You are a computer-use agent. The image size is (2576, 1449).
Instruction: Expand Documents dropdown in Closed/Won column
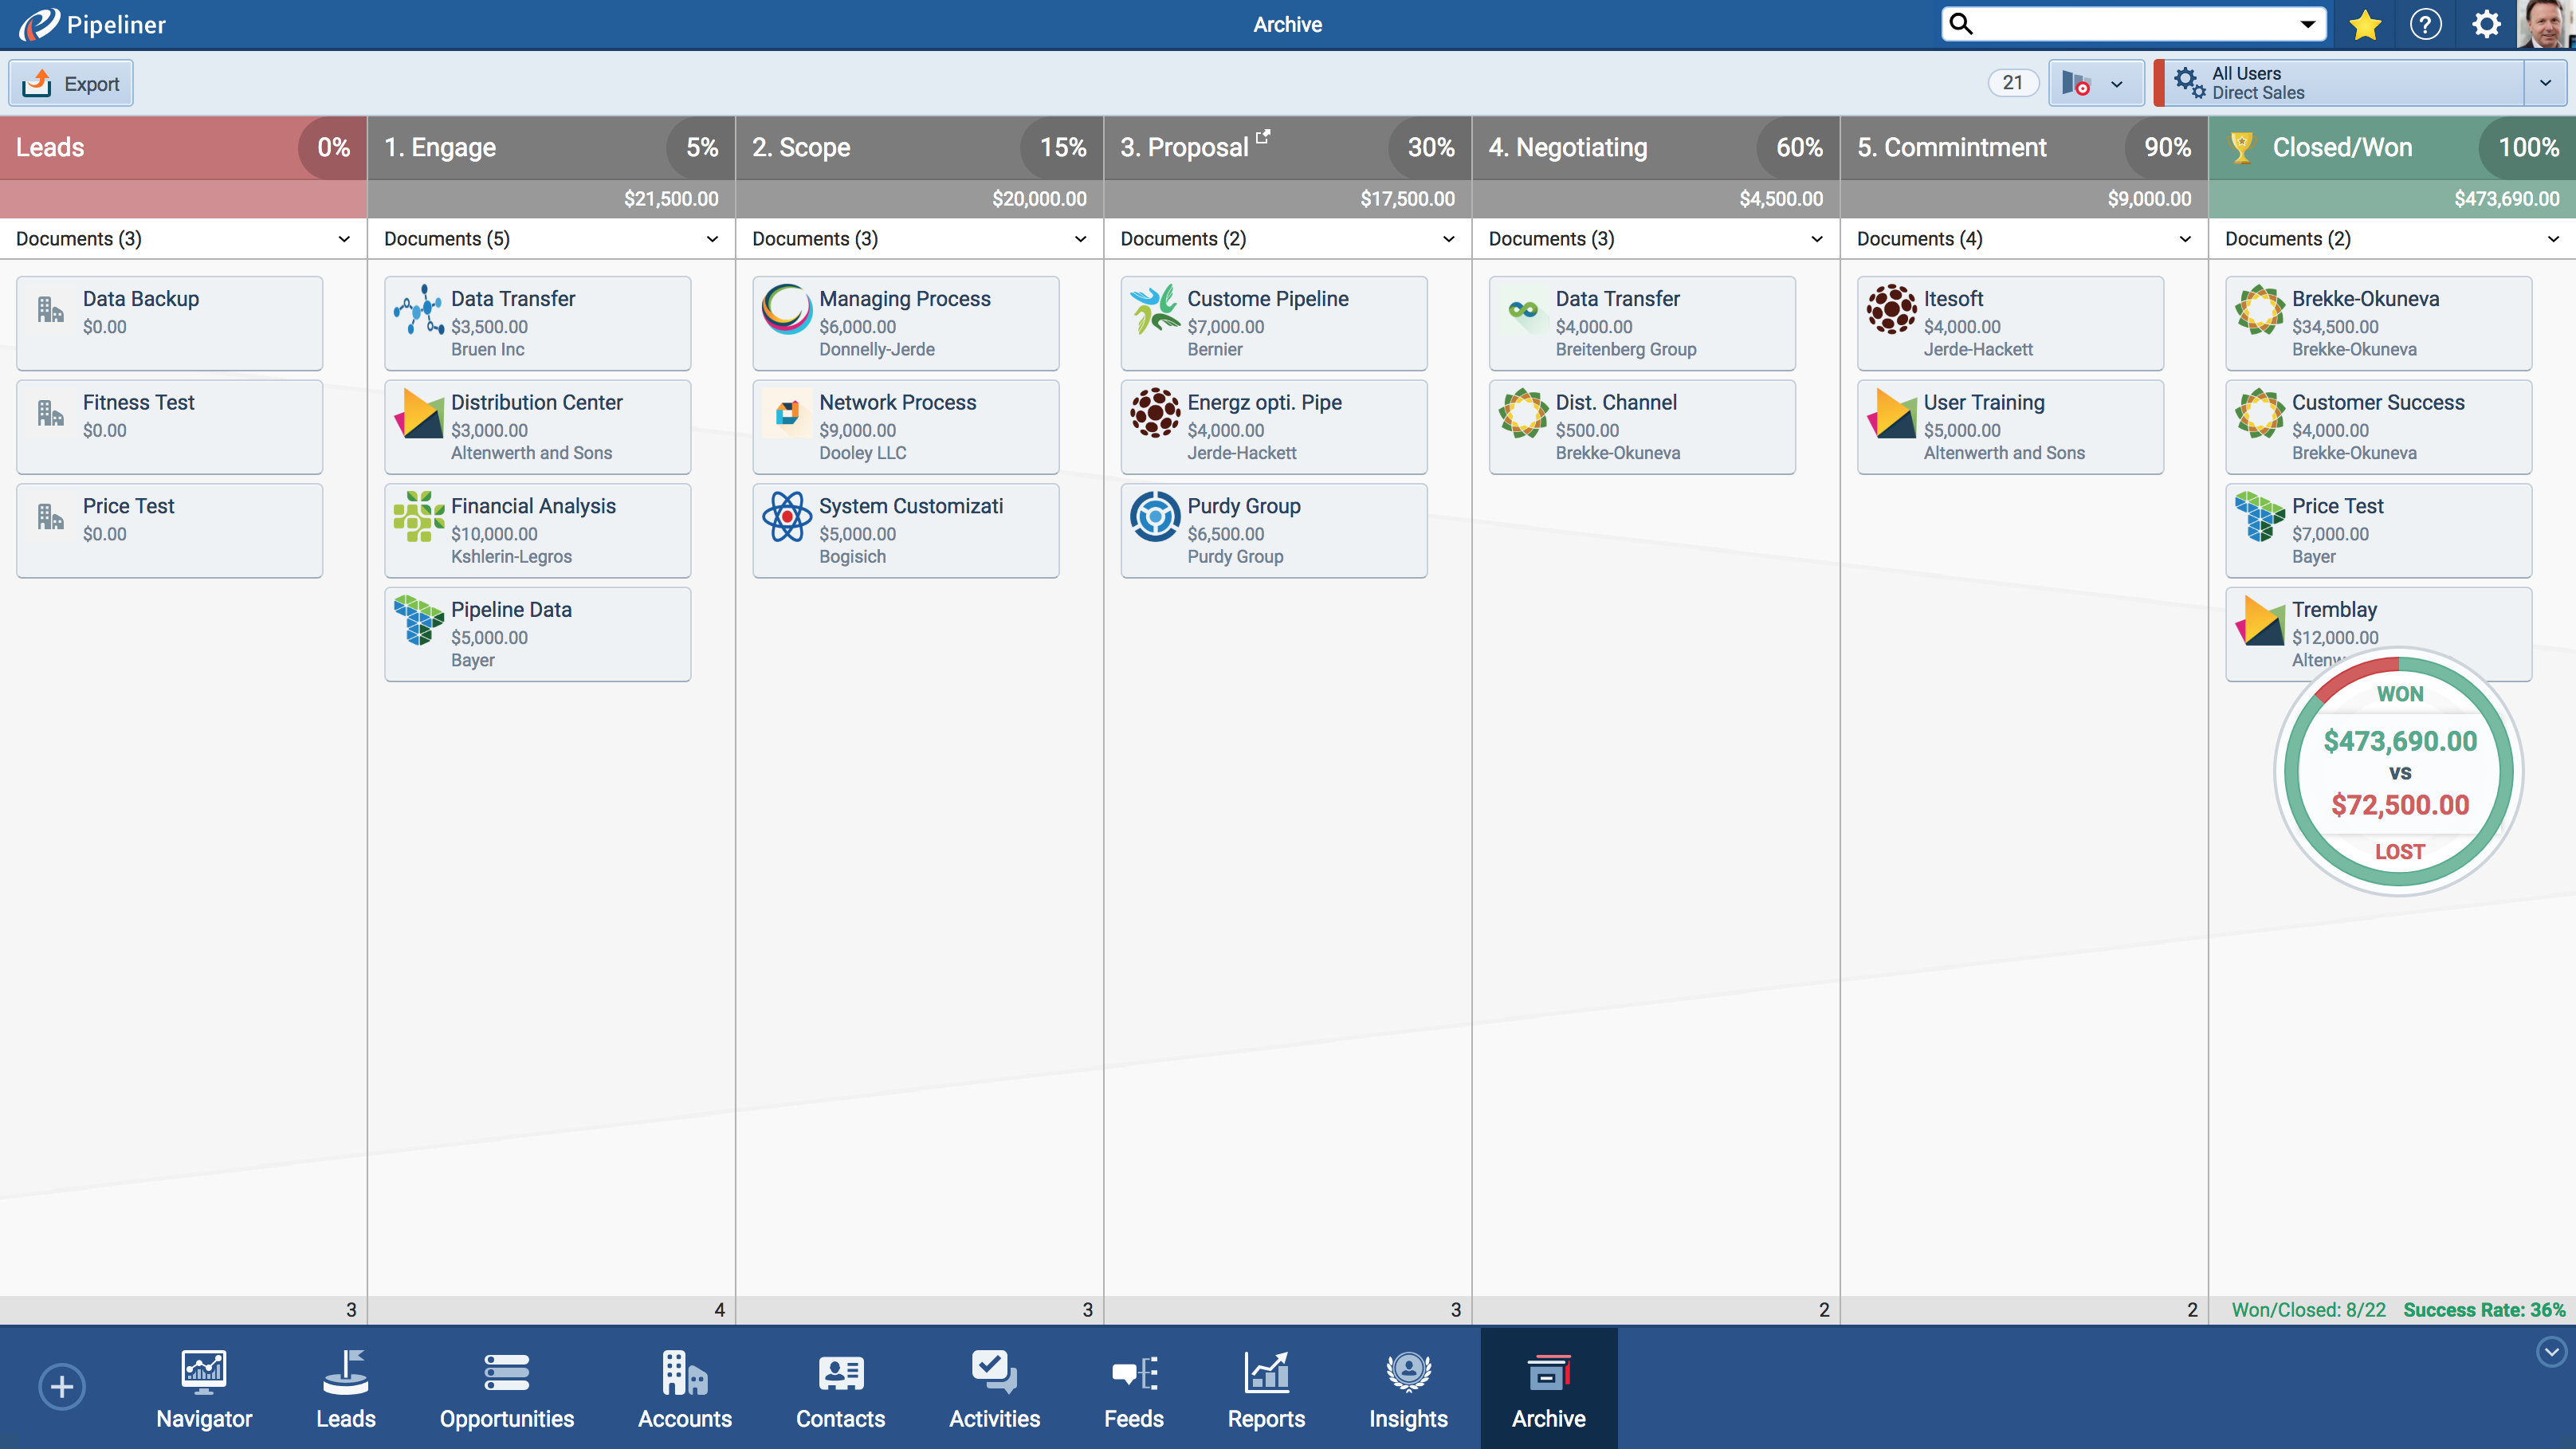tap(2552, 239)
